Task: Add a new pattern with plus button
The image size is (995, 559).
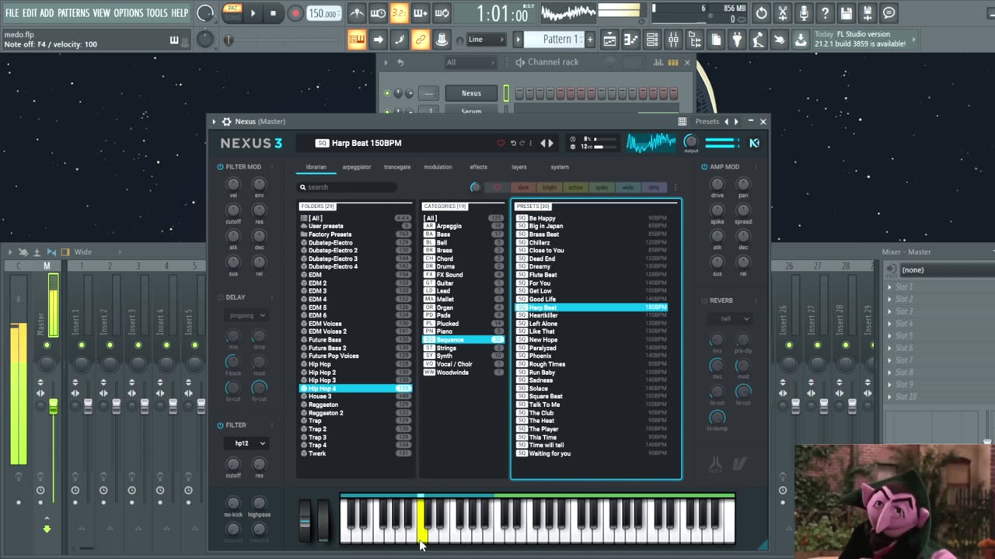Action: pyautogui.click(x=590, y=40)
